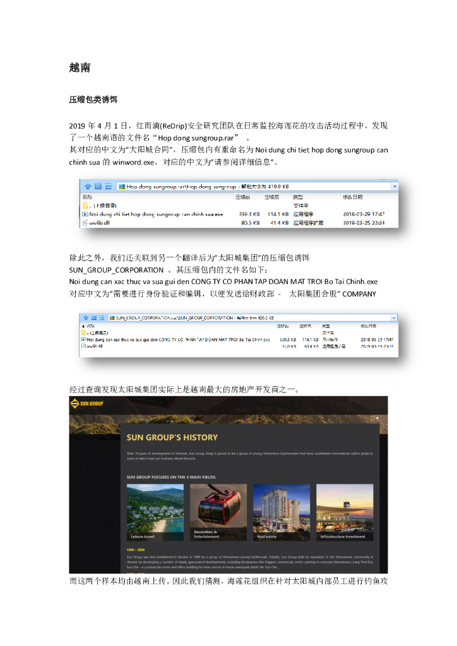
Task: Click the 2018-03-29 17:47 date in first archive
Action: click(x=364, y=214)
